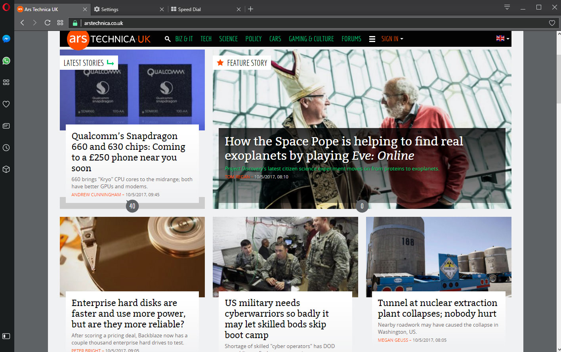The width and height of the screenshot is (561, 352).
Task: Reload the current page
Action: 48,23
